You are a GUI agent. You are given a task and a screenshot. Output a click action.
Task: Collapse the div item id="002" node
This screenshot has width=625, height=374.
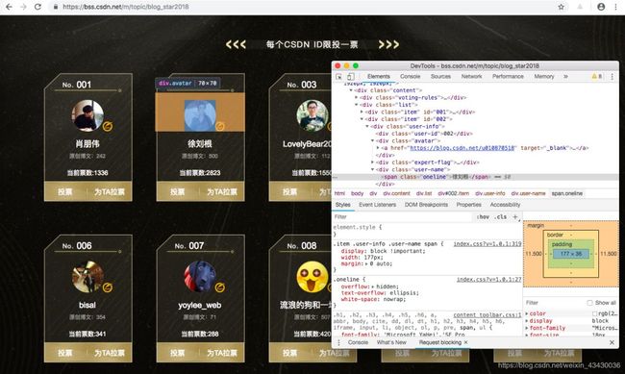(362, 119)
